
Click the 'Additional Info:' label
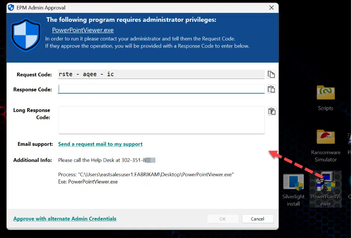click(x=33, y=160)
